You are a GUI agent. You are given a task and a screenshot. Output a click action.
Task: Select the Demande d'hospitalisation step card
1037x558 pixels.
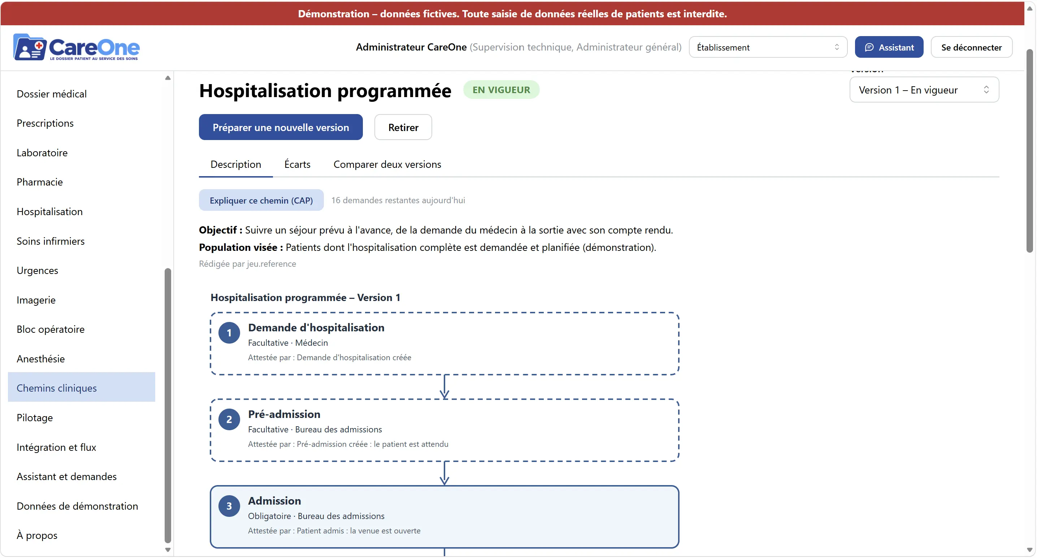(x=444, y=344)
